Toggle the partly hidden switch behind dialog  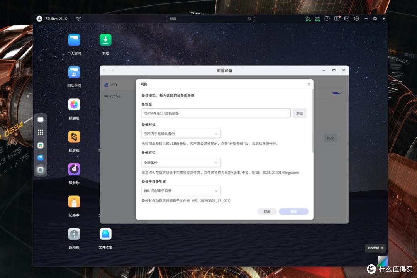tap(337, 93)
